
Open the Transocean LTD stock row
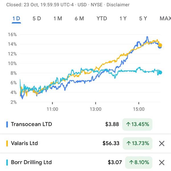(x=31, y=124)
